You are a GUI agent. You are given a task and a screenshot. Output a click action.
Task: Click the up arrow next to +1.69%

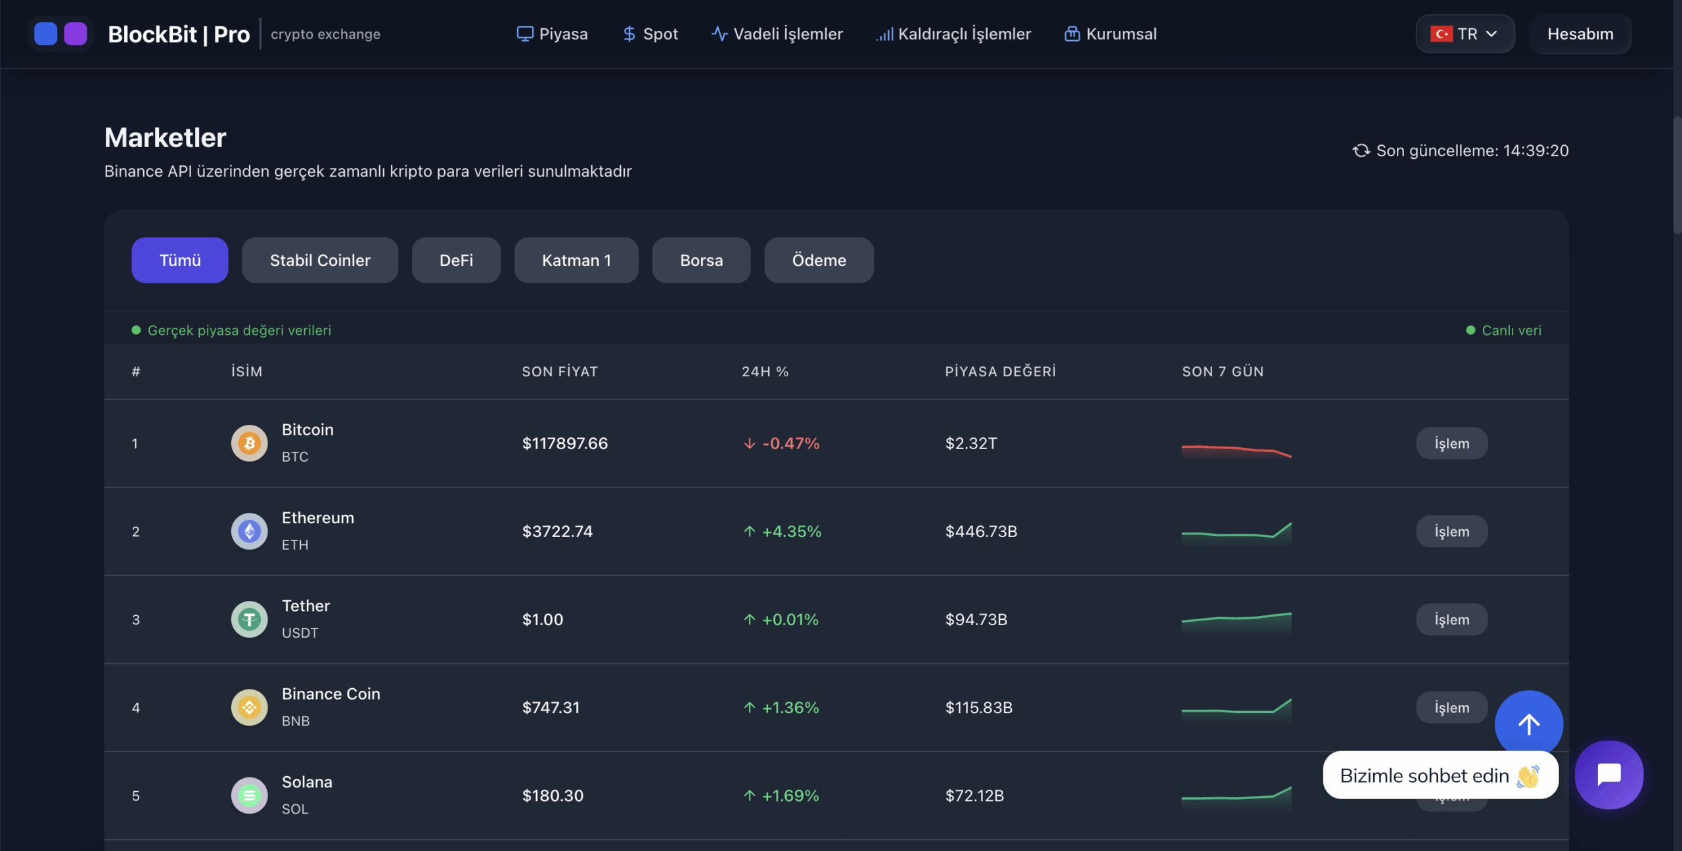click(749, 796)
